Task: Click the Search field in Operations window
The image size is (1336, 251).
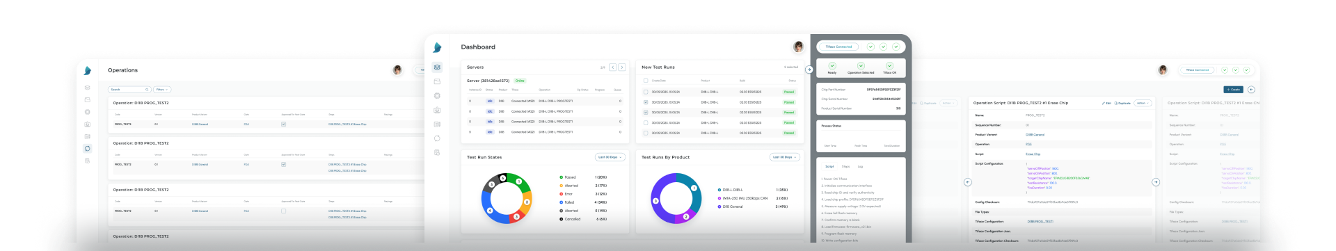Action: (129, 90)
